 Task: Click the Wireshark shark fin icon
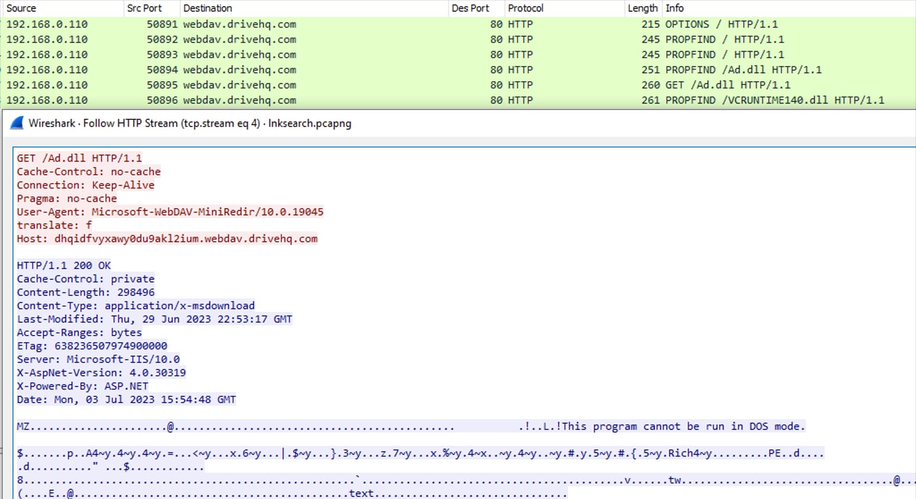(17, 123)
